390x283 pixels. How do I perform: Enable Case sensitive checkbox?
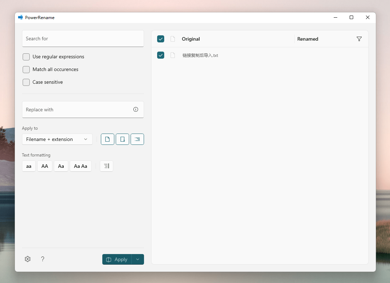click(26, 82)
